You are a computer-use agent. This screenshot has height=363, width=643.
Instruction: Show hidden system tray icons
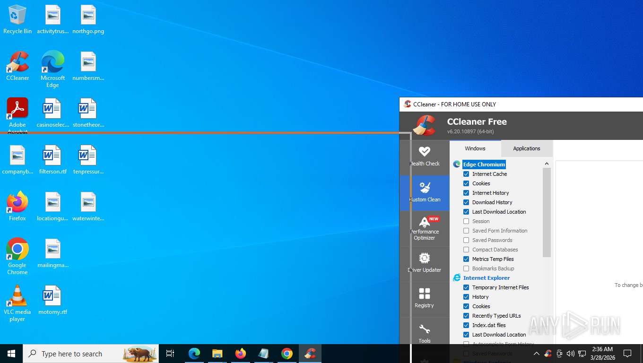[536, 354]
